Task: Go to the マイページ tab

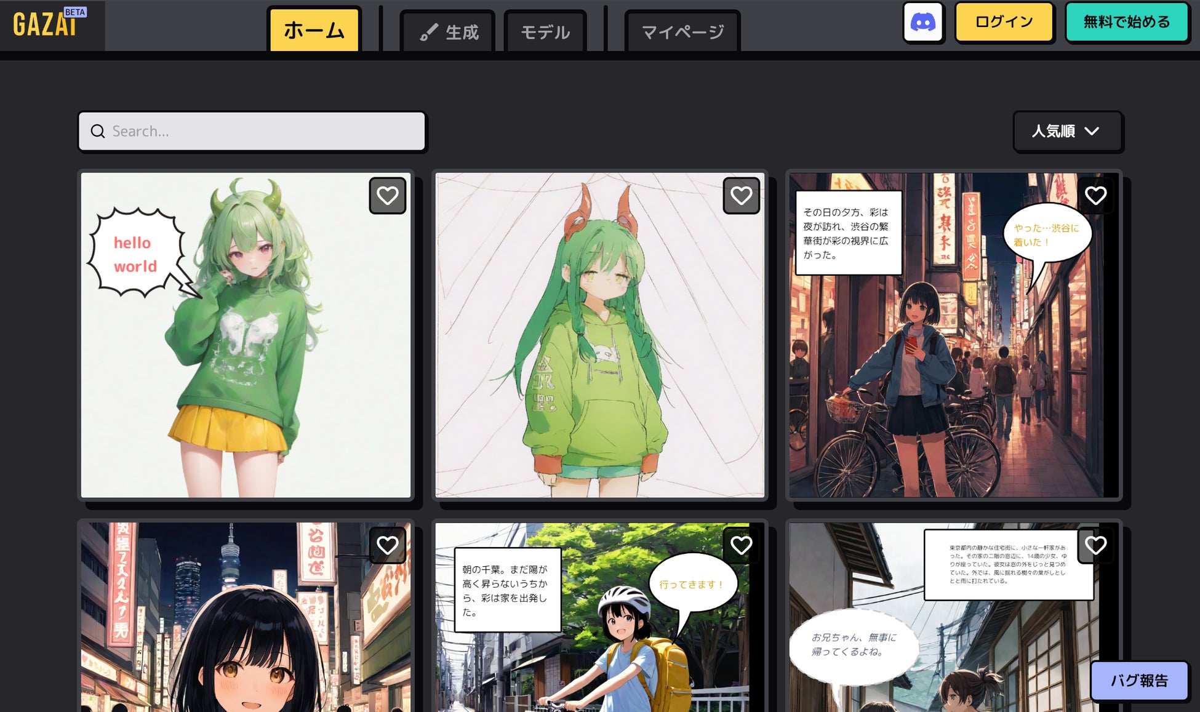Action: pos(682,32)
